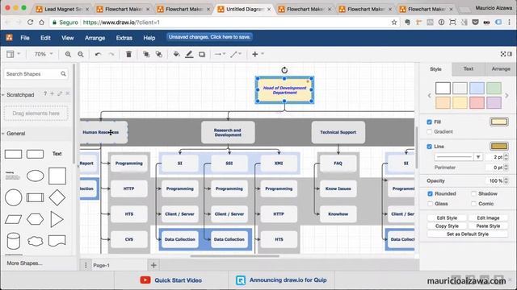517x290 pixels.
Task: Open the Edit menu
Action: (45, 38)
